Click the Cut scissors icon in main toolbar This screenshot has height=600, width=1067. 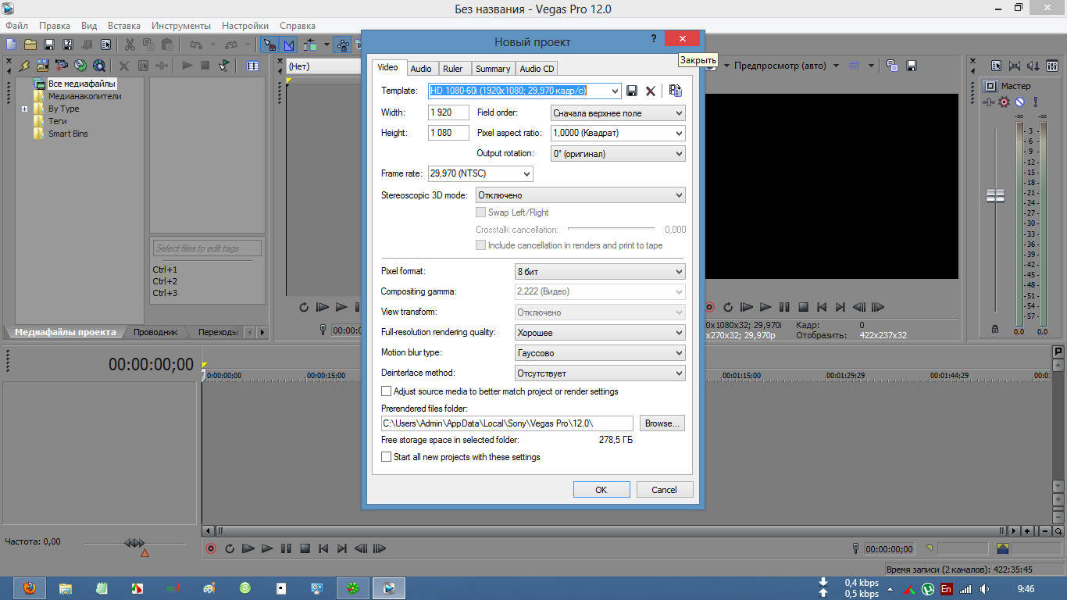pyautogui.click(x=130, y=45)
